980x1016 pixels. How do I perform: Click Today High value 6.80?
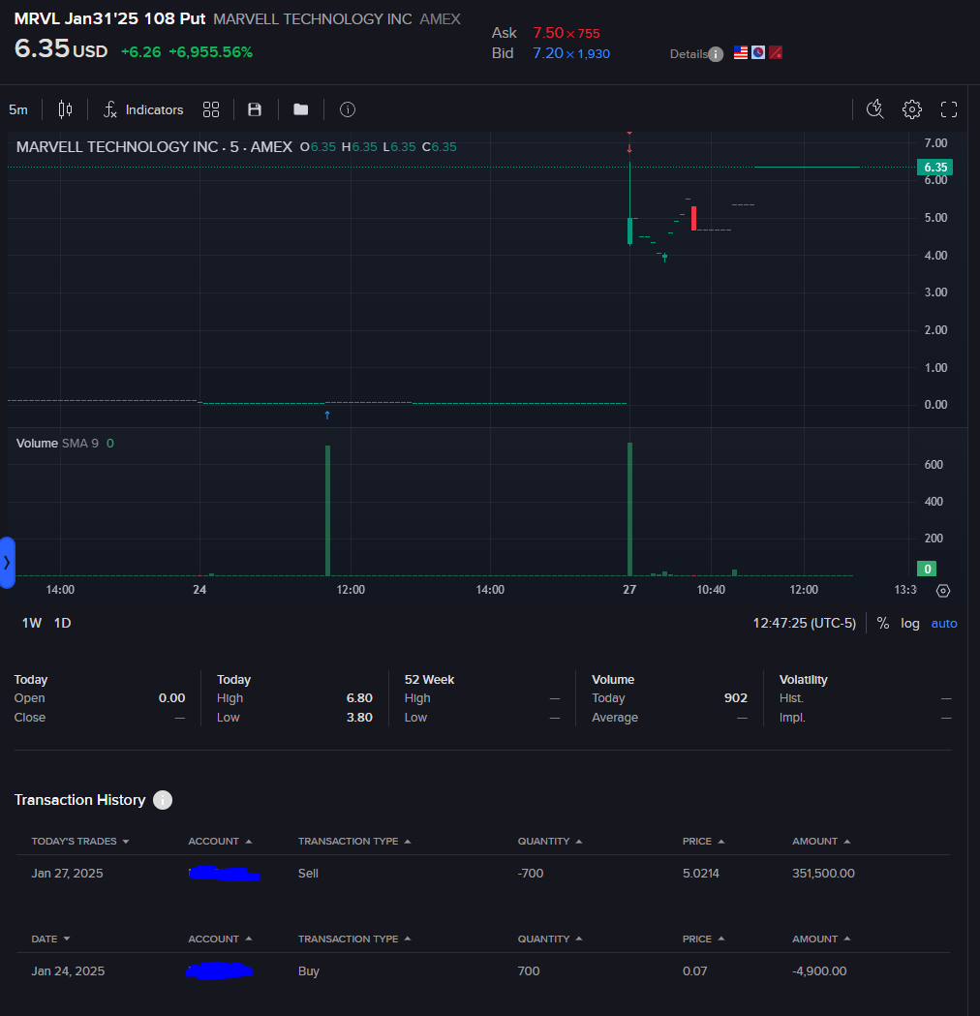pyautogui.click(x=359, y=698)
